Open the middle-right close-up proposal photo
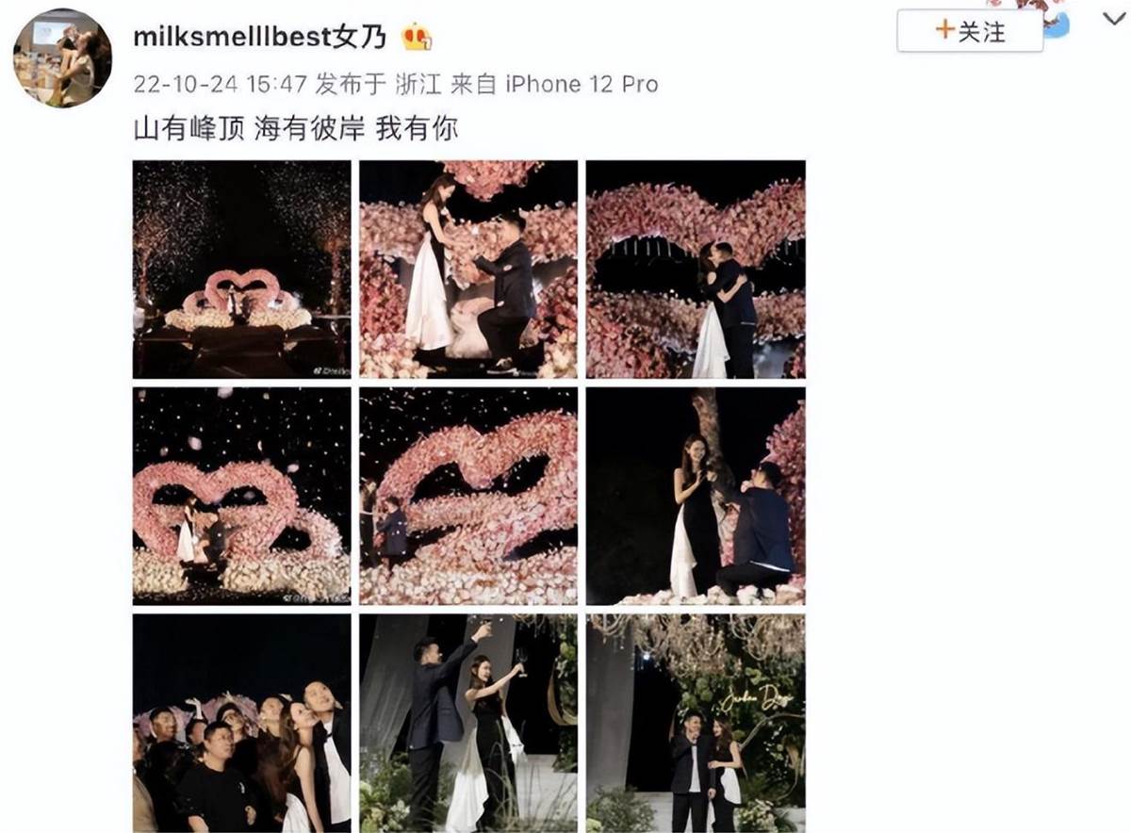1131x833 pixels. [x=696, y=496]
